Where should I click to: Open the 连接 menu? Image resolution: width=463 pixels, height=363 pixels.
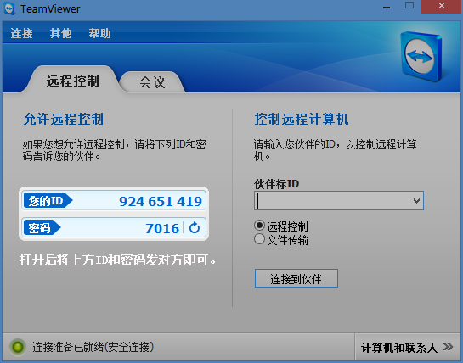point(21,33)
